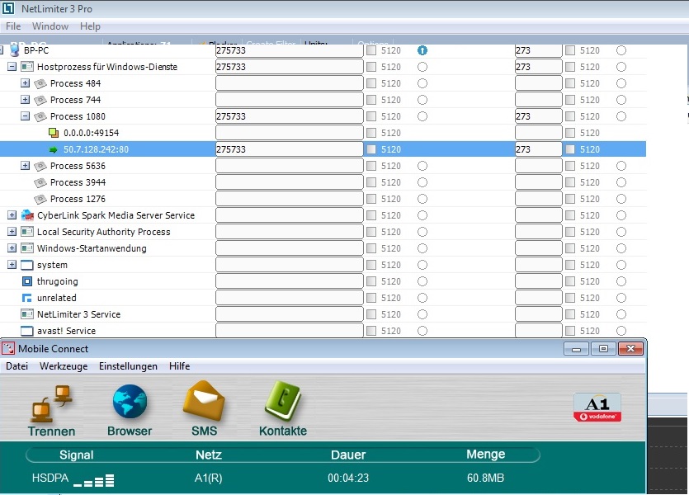The image size is (689, 495).
Task: Enable download limit checkbox for 50.7.128.242:80
Action: [x=371, y=149]
